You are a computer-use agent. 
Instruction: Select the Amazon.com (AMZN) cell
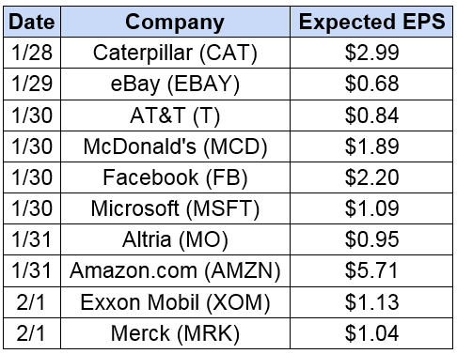[175, 270]
